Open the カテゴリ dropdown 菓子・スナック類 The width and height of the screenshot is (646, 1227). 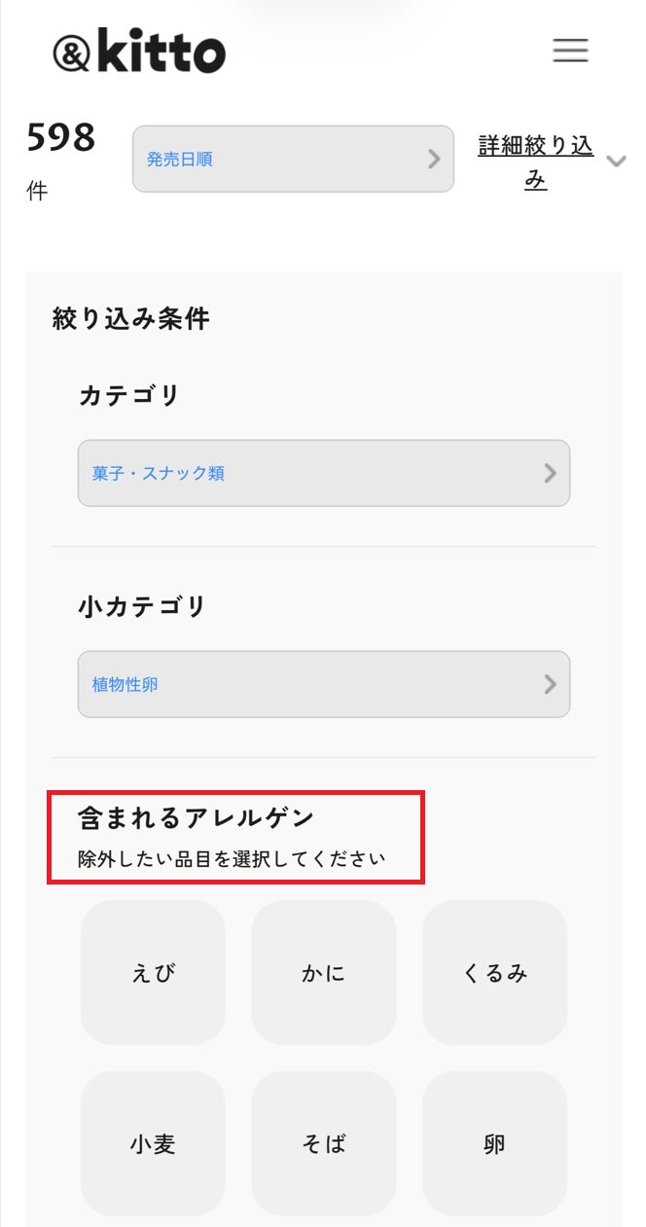[323, 473]
